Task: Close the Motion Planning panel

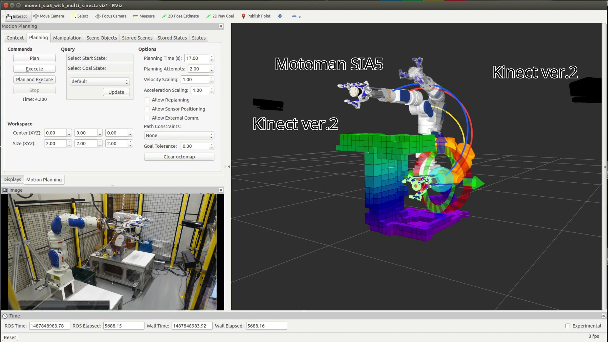Action: (221, 26)
